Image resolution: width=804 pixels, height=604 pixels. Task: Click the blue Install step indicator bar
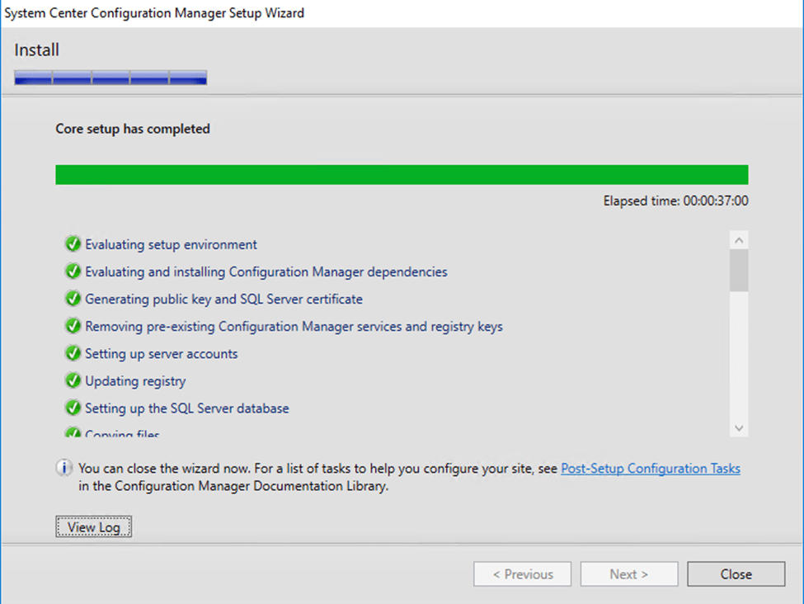[110, 78]
